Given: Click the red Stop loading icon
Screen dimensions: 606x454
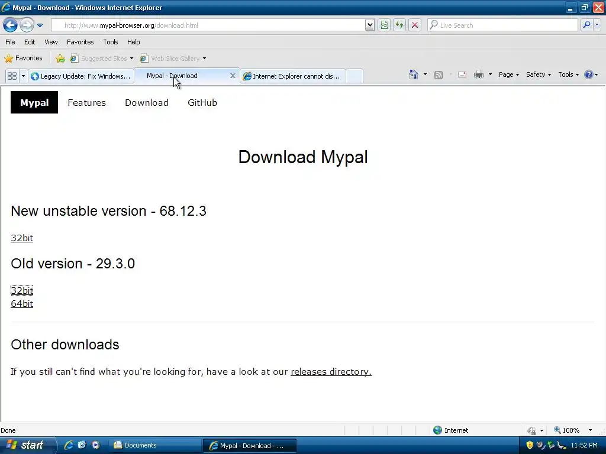Looking at the screenshot, I should (x=415, y=25).
